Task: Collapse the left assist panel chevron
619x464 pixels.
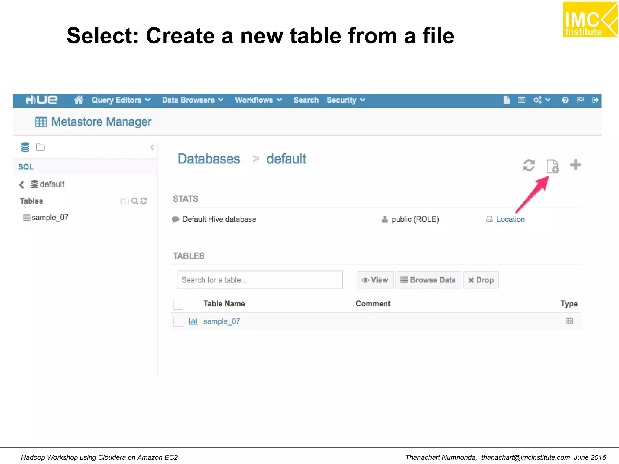Action: tap(152, 147)
